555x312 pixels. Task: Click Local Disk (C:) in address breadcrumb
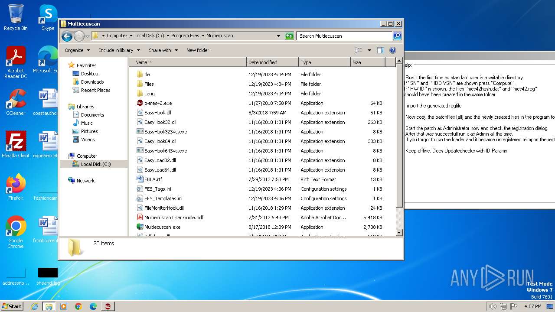coord(149,36)
